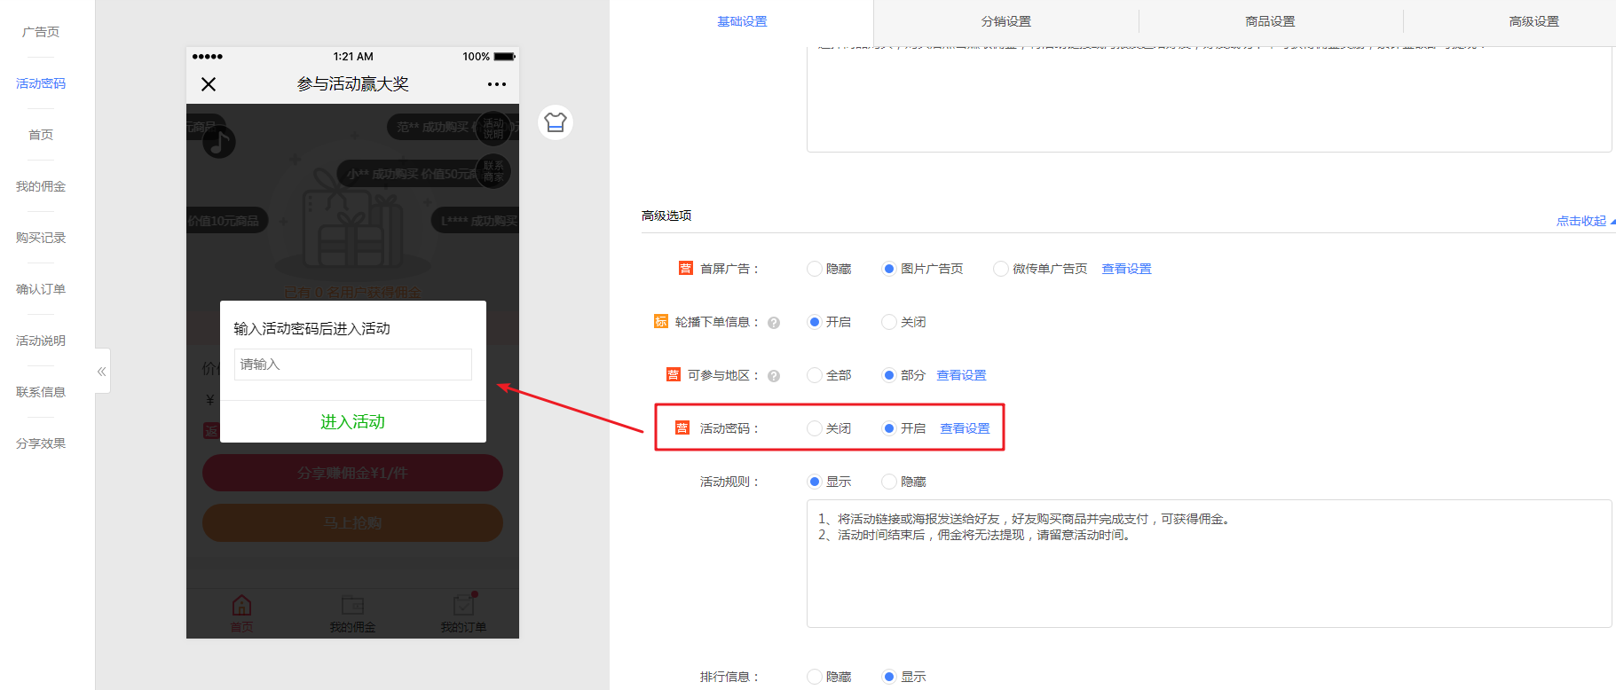Select 图片广告页 for 首屏广告
1616x690 pixels.
pyautogui.click(x=888, y=269)
